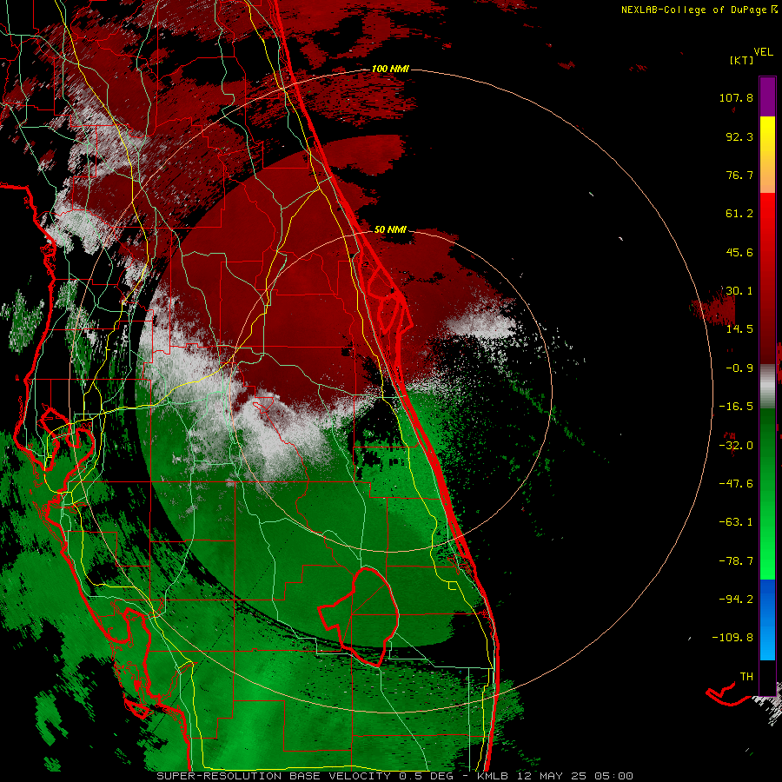Click the TH legend label
782x782 pixels.
tap(746, 676)
